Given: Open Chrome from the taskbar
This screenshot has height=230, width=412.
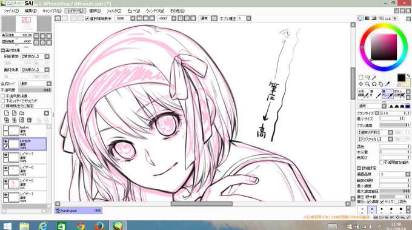Looking at the screenshot, I should [x=81, y=226].
